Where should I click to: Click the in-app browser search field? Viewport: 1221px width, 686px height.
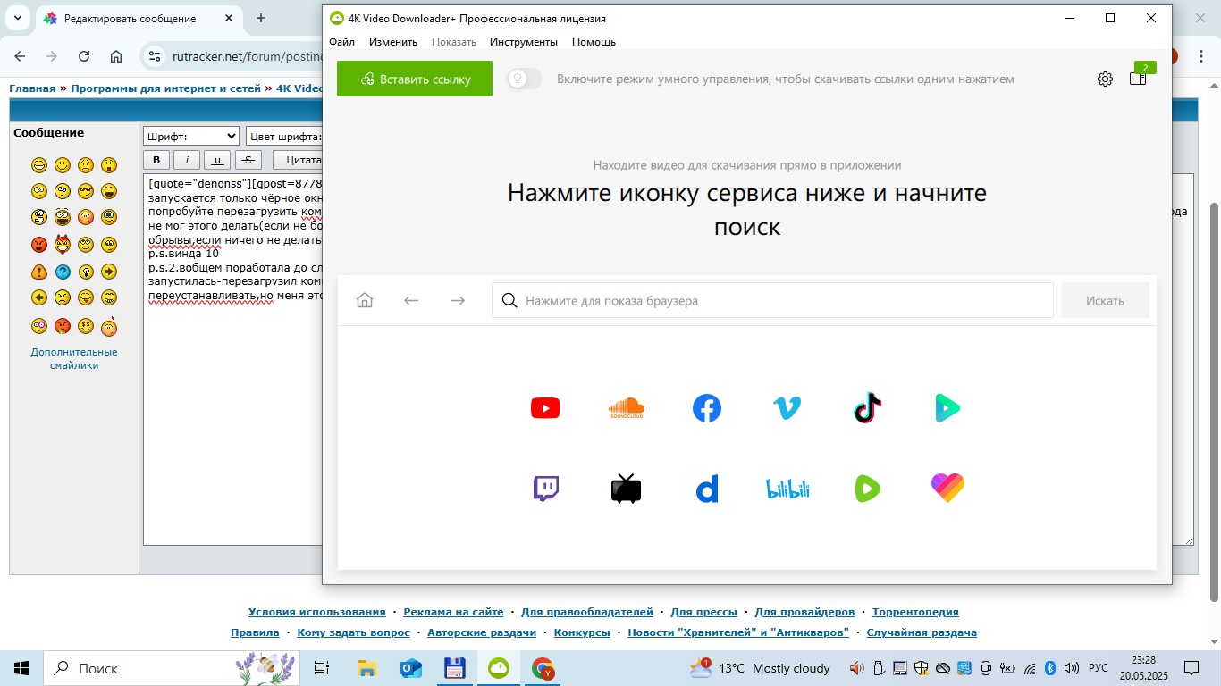(x=772, y=300)
